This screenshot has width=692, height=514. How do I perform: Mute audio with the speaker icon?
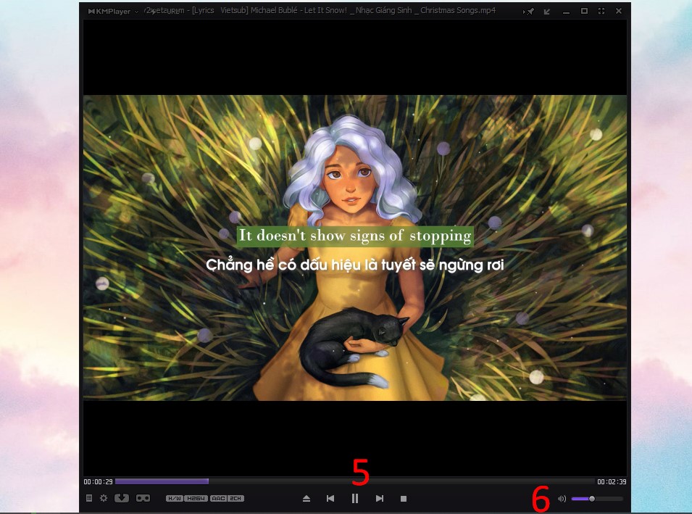562,499
